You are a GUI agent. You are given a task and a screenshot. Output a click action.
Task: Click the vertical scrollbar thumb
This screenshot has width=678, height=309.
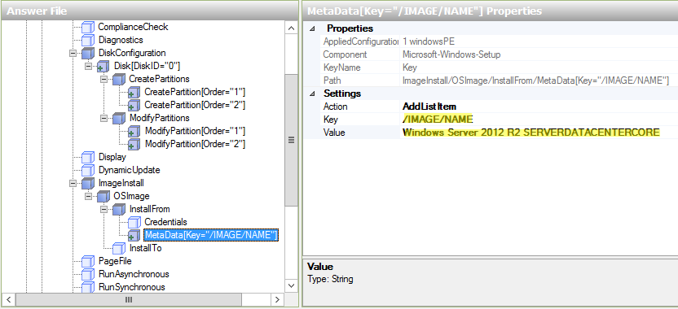[x=291, y=140]
